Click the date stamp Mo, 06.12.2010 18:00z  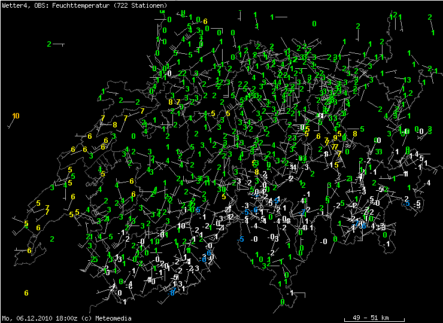click(40, 318)
